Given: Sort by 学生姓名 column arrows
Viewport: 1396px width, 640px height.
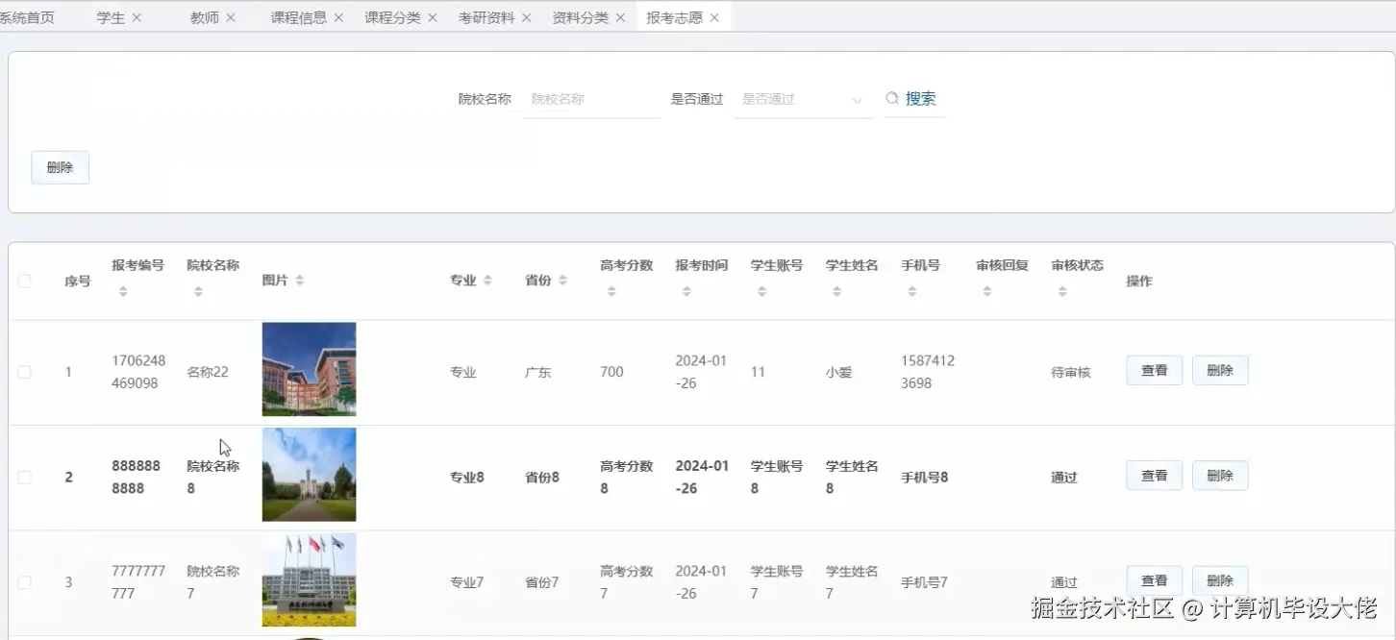Looking at the screenshot, I should [x=836, y=290].
